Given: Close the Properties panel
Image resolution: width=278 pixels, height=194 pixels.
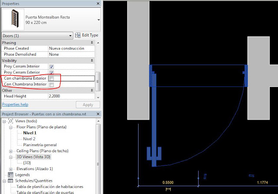Looking at the screenshot, I should click(98, 3).
